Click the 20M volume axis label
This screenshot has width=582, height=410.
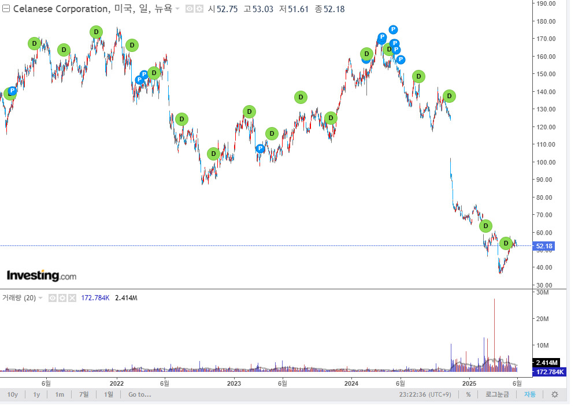click(x=542, y=319)
